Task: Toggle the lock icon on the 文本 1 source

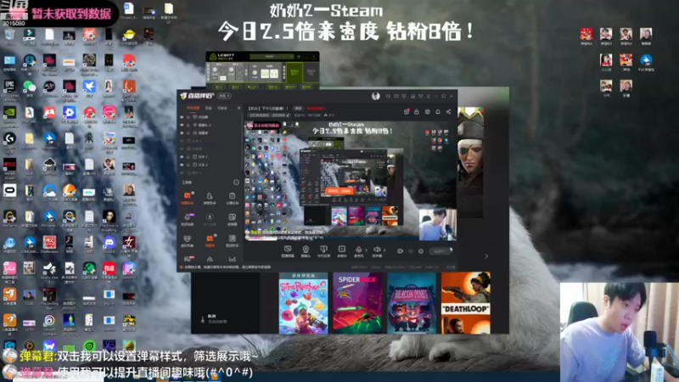Action: 188,157
